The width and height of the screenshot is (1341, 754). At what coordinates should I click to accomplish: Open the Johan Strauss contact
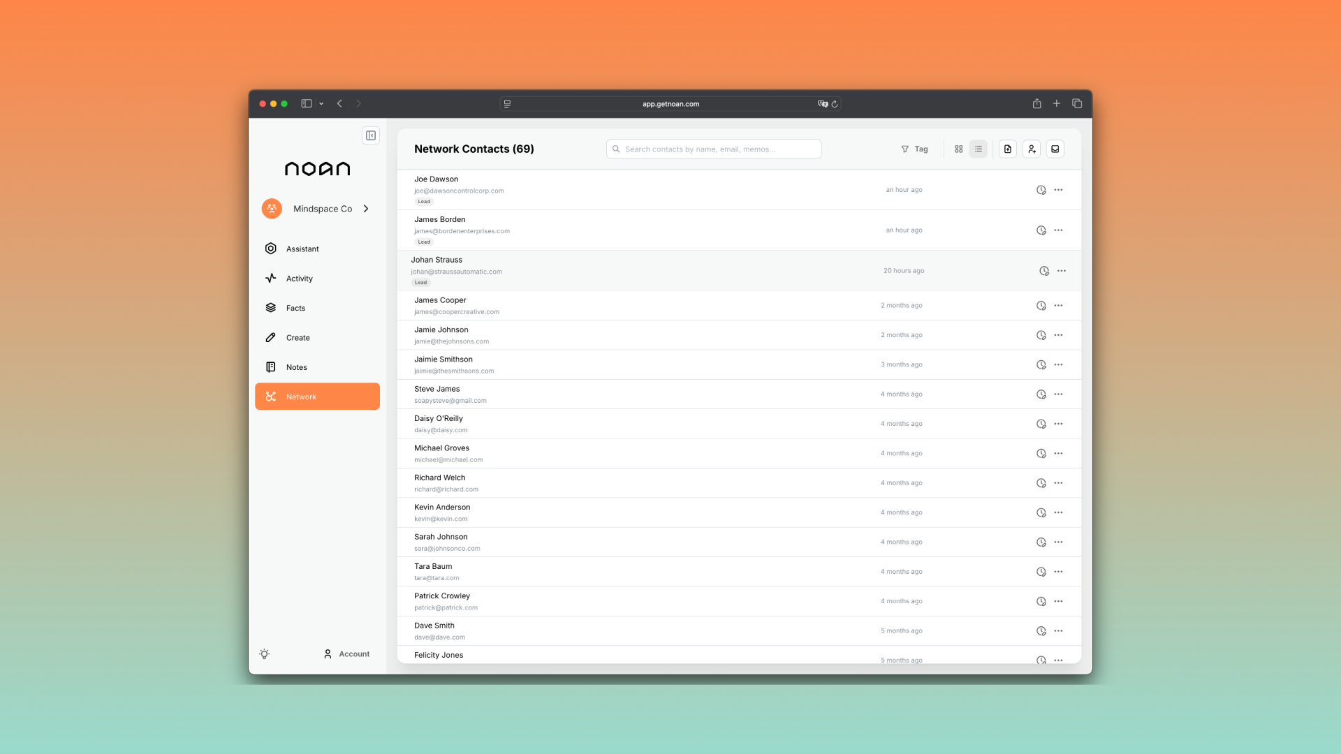coord(437,260)
